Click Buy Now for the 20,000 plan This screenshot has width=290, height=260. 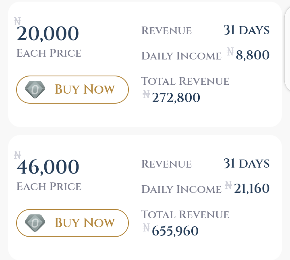tap(72, 90)
